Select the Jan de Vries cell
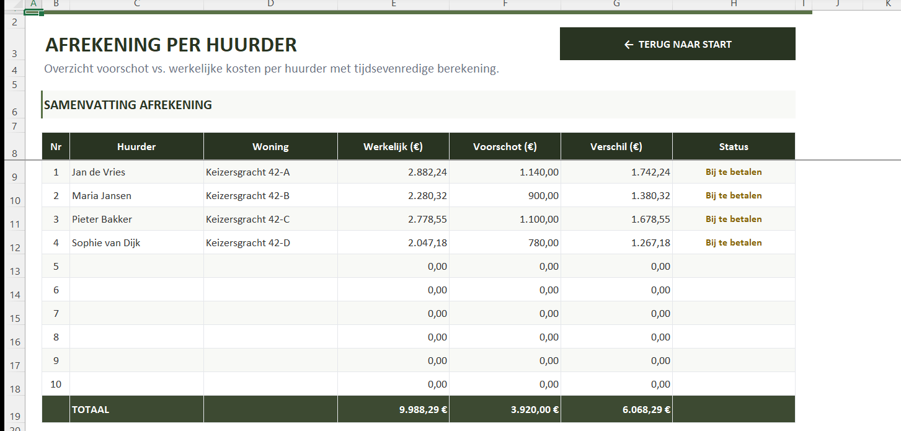The image size is (901, 431). tap(136, 172)
